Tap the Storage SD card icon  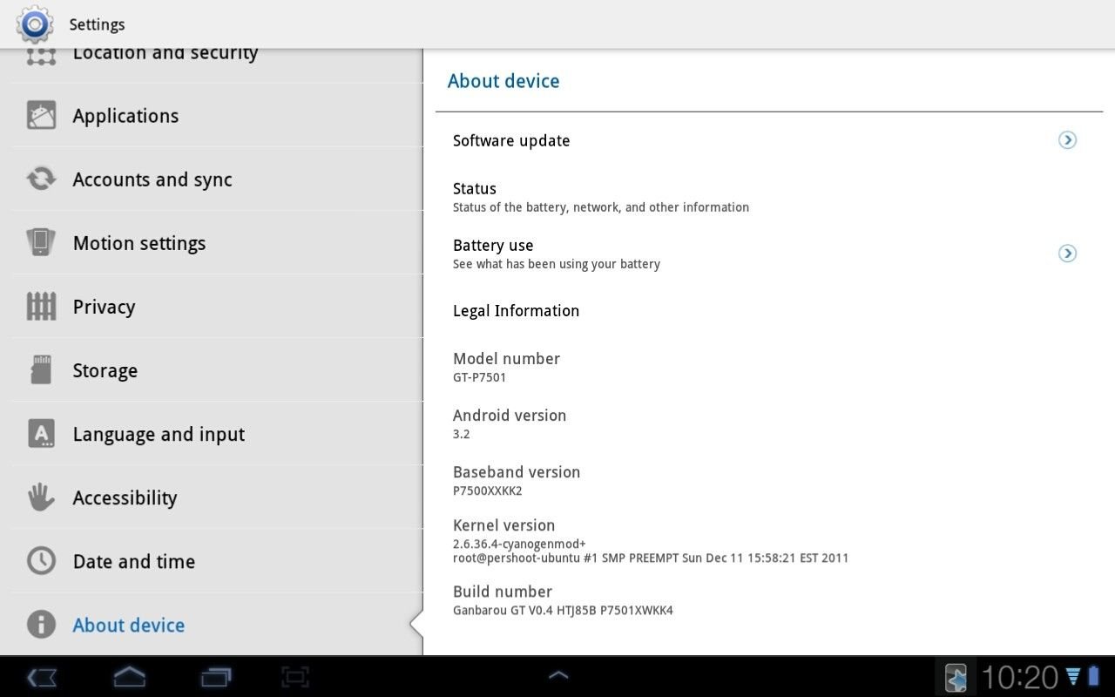41,370
